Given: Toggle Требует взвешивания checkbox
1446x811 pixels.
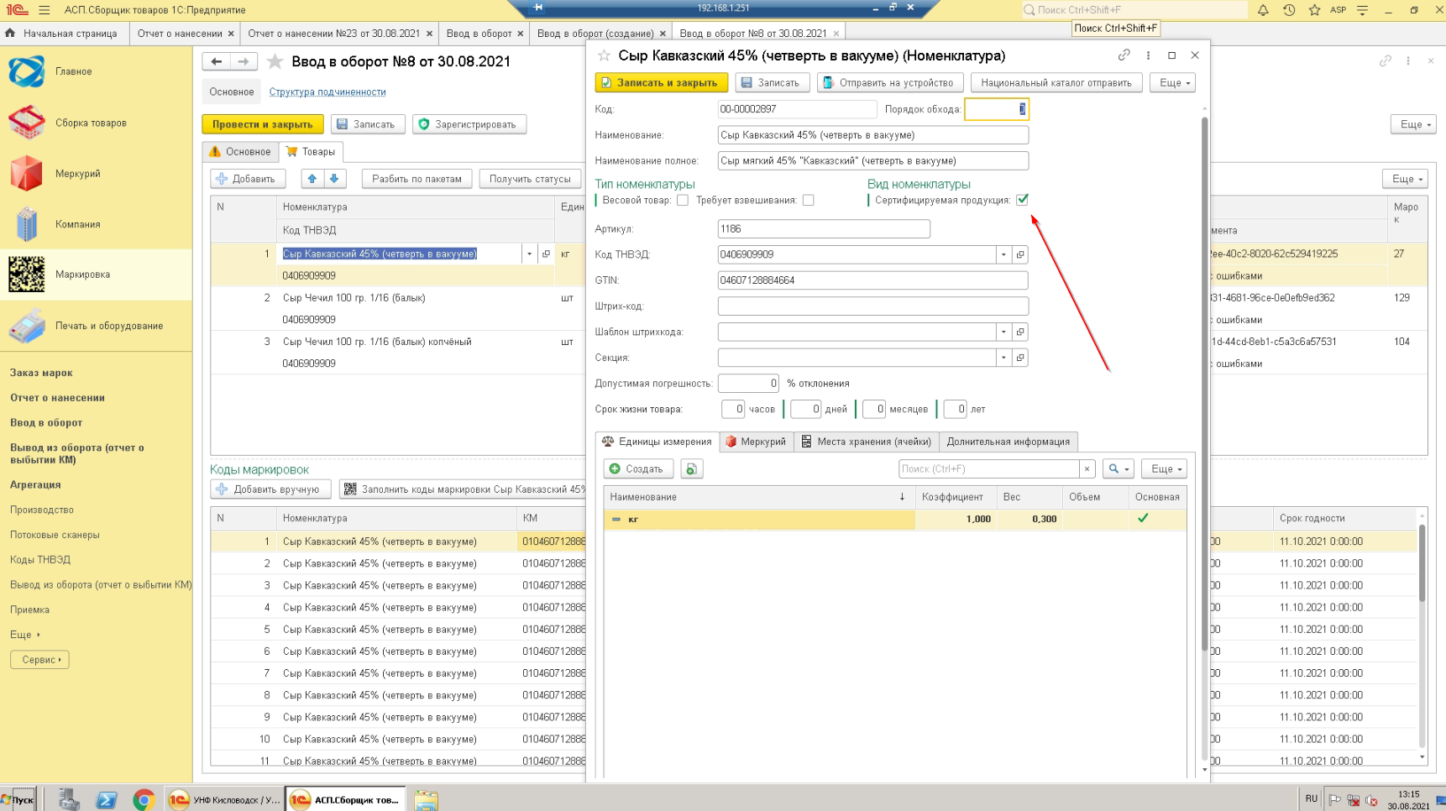Looking at the screenshot, I should coord(808,200).
